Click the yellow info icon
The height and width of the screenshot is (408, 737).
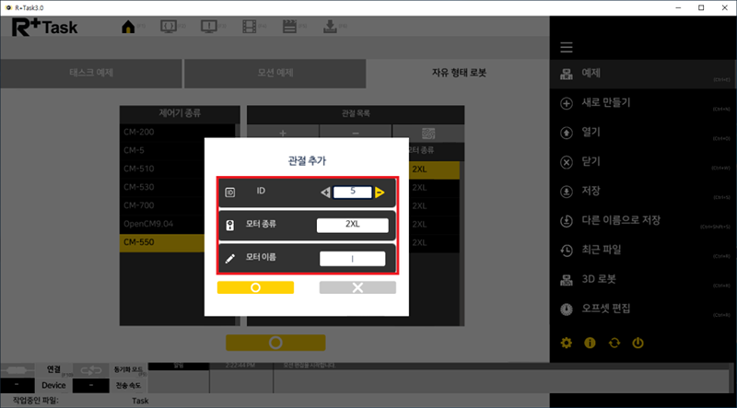tap(590, 343)
